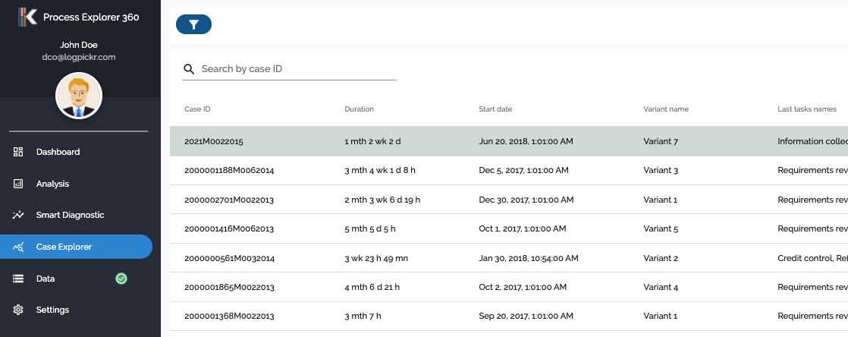This screenshot has height=337, width=848.
Task: Click the Case Explorer icon in sidebar
Action: pyautogui.click(x=18, y=247)
